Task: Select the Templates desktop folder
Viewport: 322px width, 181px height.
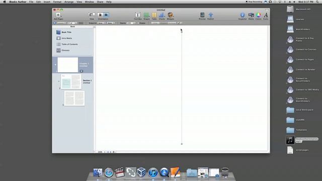Action: point(296,130)
